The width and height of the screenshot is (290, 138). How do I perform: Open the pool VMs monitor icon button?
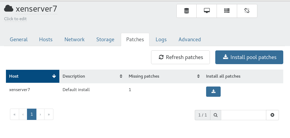(x=207, y=11)
